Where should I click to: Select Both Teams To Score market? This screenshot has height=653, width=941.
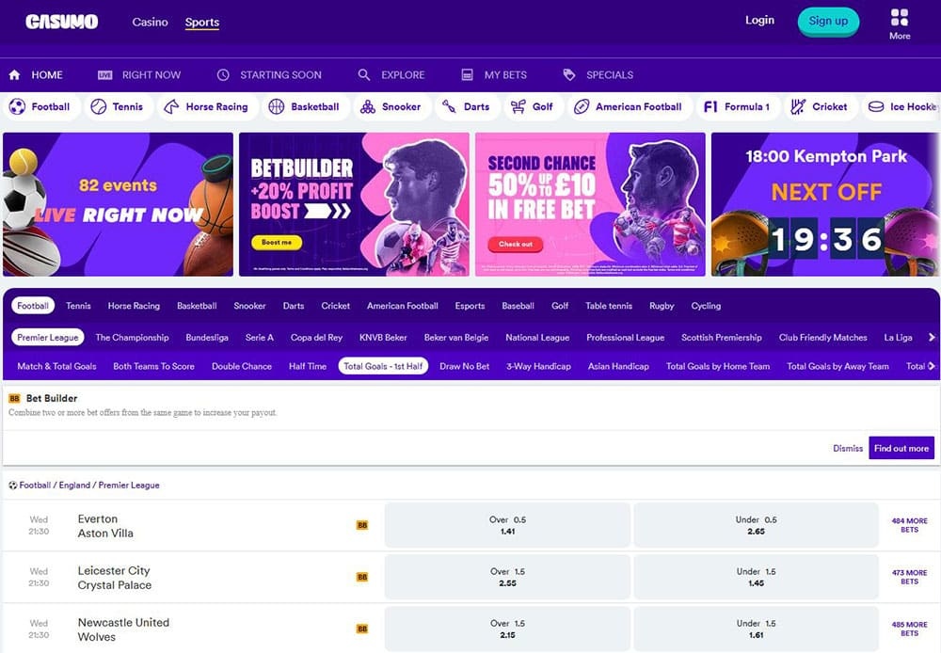pos(153,366)
